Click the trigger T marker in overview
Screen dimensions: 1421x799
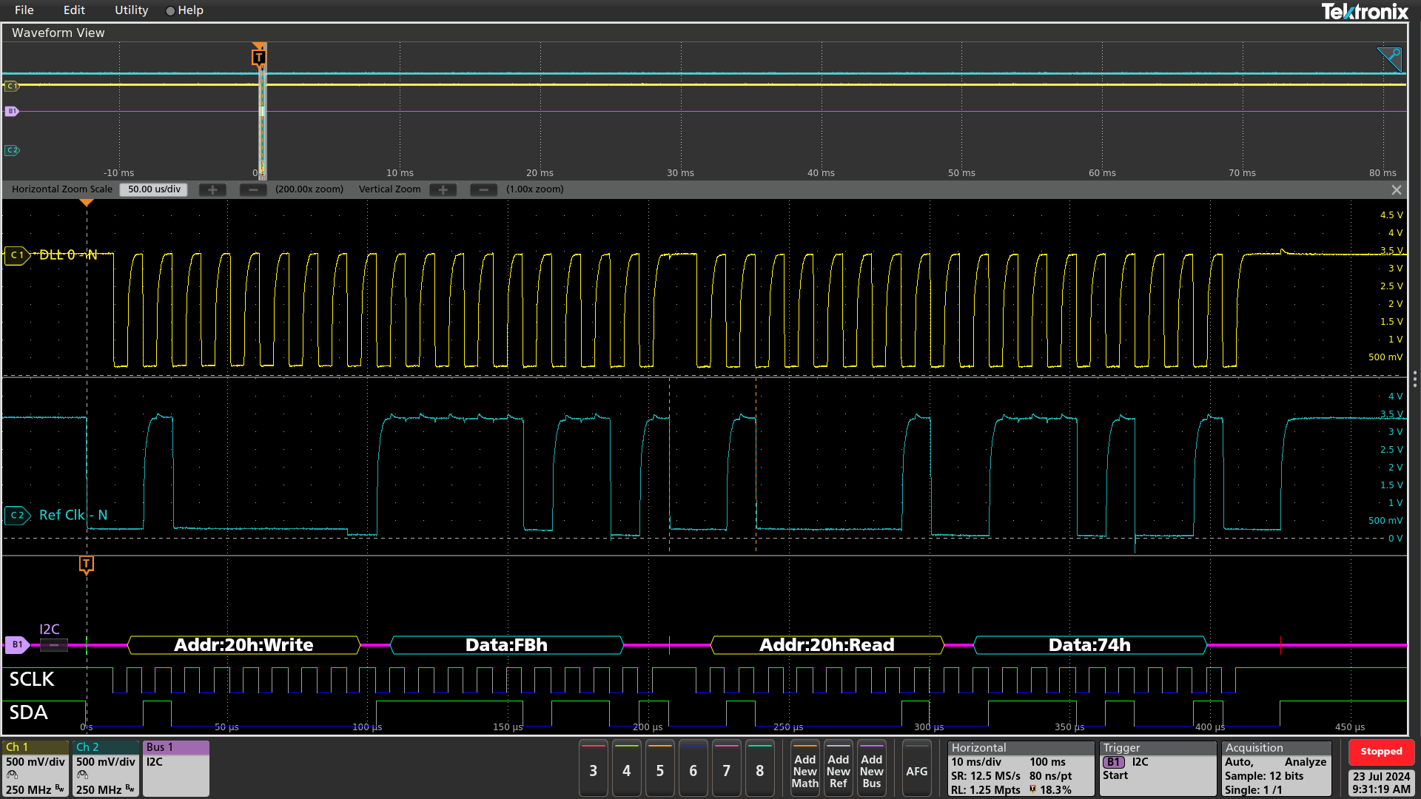(x=258, y=57)
